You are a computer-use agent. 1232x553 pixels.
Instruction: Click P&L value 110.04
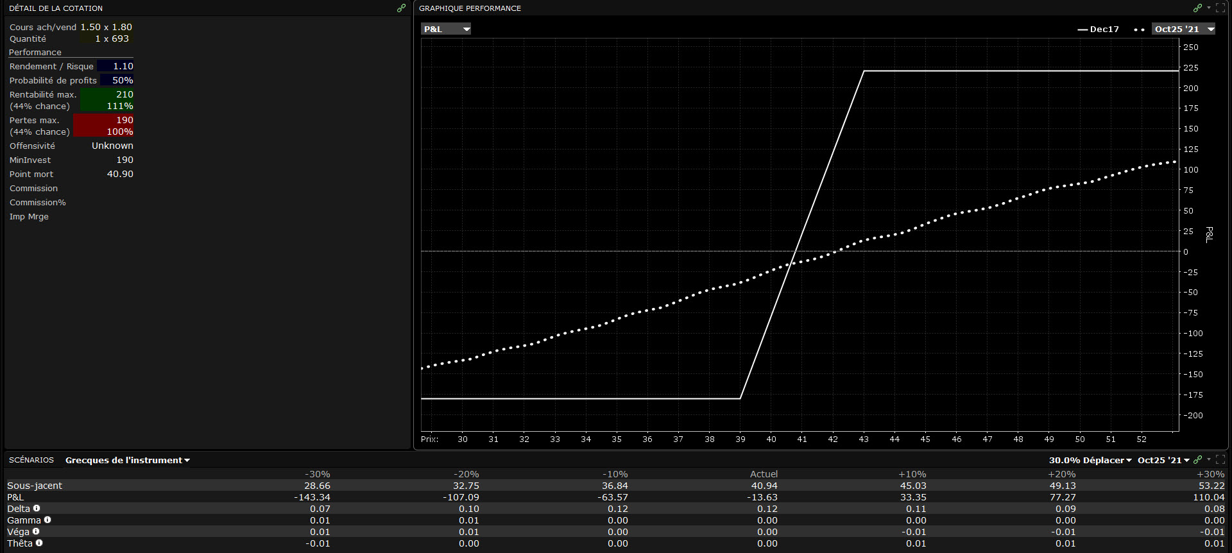pyautogui.click(x=1209, y=497)
